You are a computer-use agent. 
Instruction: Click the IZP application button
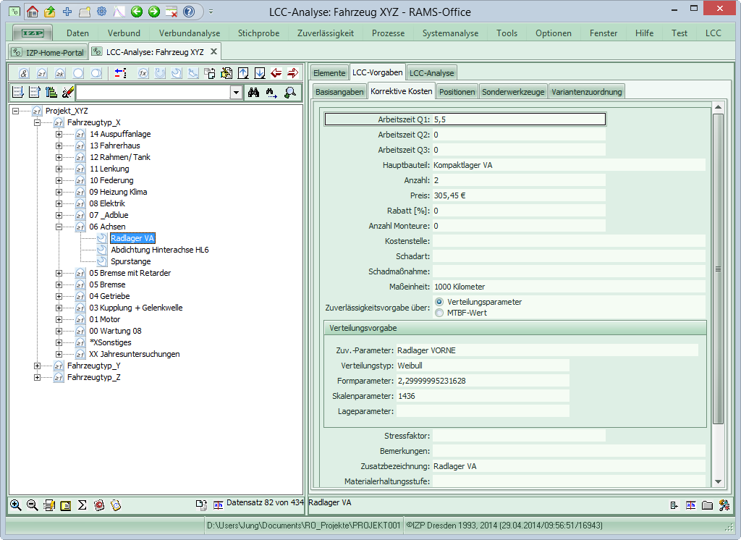click(x=32, y=33)
